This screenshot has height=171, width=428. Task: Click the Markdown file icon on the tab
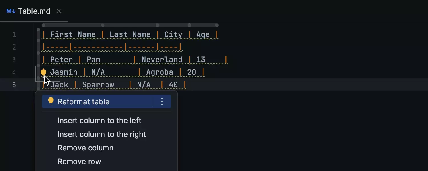click(11, 11)
